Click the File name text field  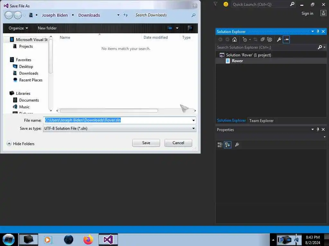click(117, 120)
